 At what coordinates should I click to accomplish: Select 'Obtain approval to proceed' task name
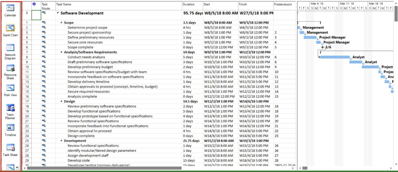pos(90,131)
